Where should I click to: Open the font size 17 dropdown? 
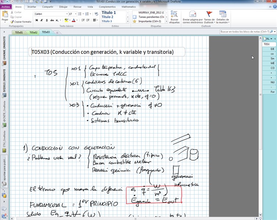76,14
